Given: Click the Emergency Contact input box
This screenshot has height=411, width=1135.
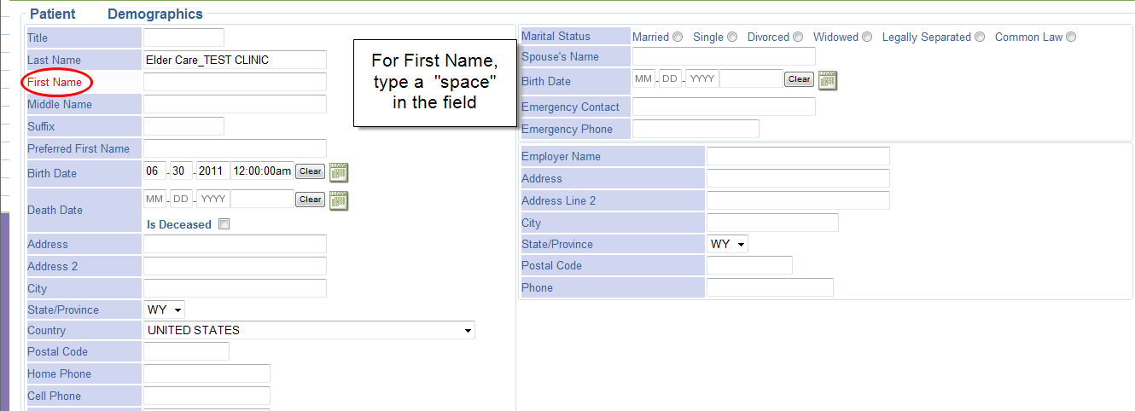Looking at the screenshot, I should coord(724,107).
